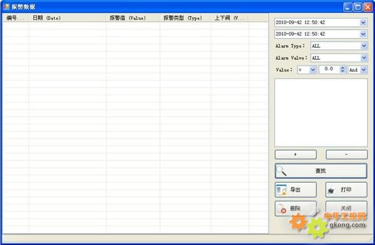This screenshot has height=245, width=375.
Task: Expand the Alarm Type dropdown
Action: 364,46
